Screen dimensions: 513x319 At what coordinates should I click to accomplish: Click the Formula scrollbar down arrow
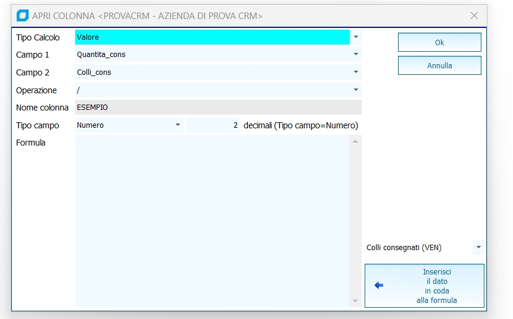[355, 301]
